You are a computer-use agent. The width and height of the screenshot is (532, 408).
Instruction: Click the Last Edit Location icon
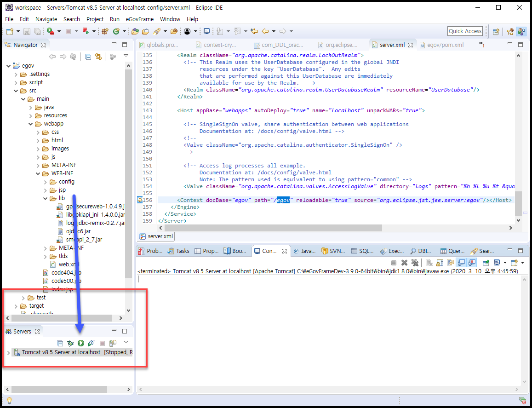254,31
